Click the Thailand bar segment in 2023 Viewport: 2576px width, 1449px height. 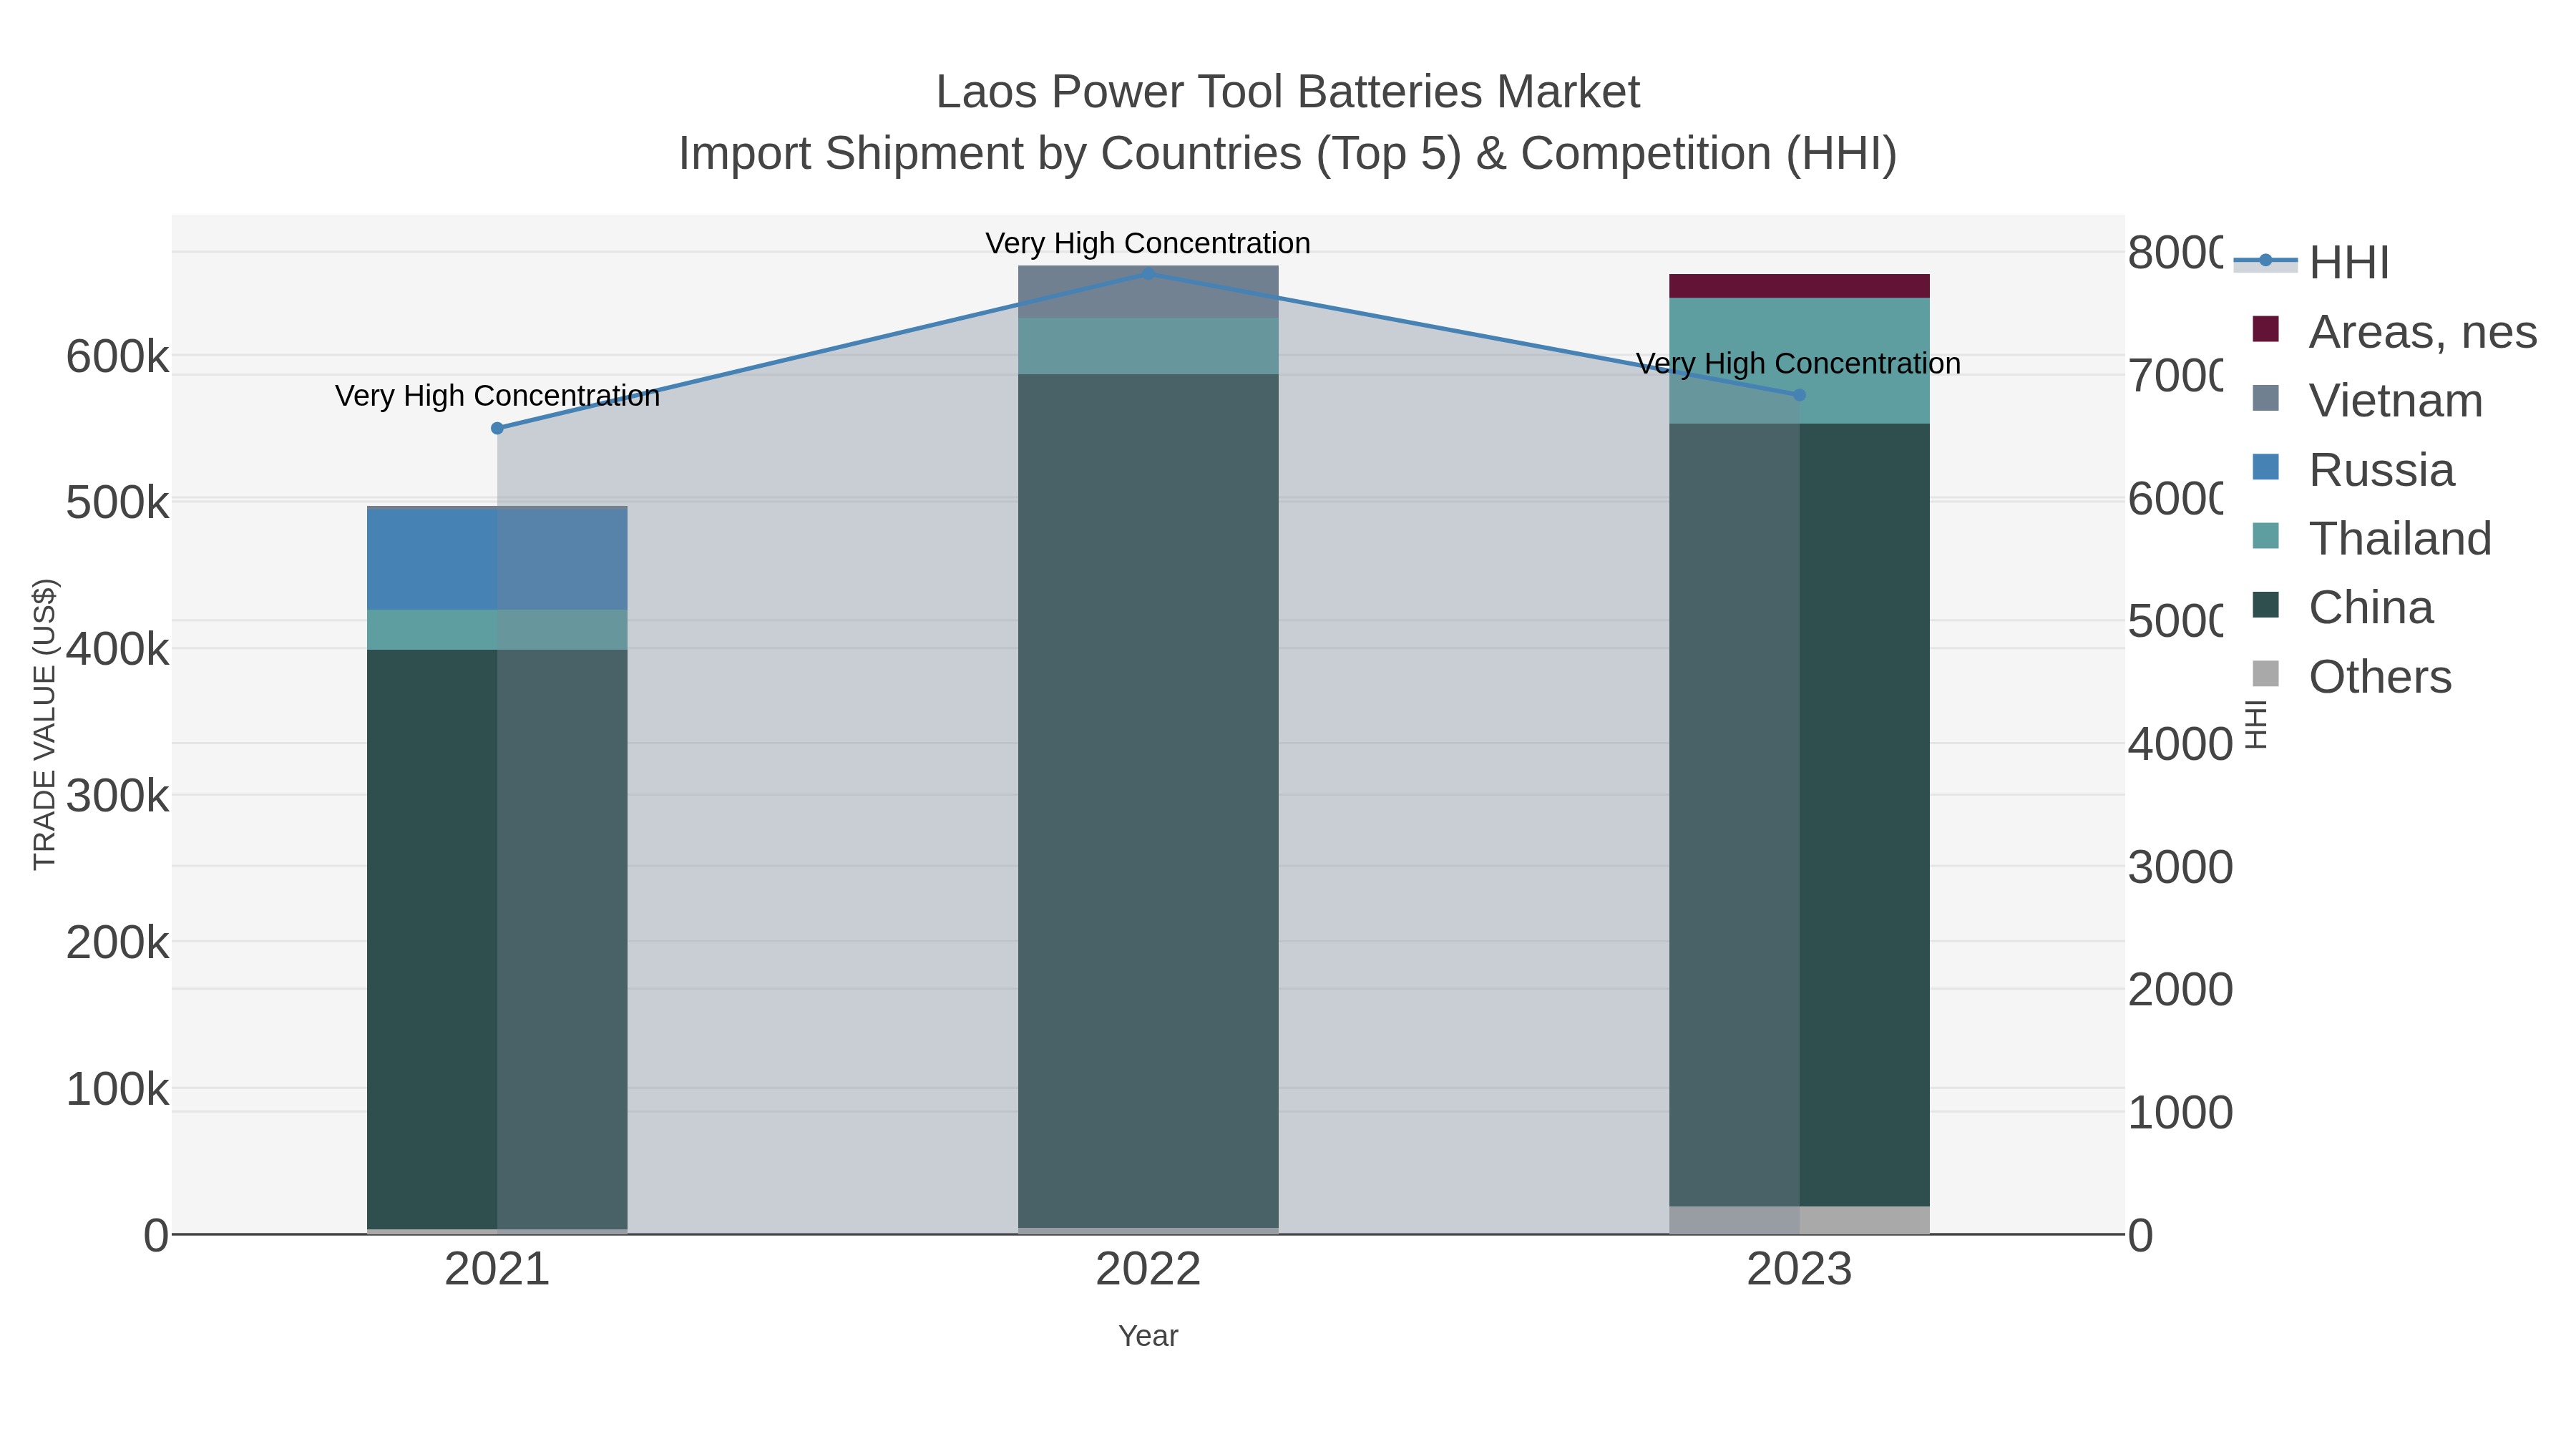1799,361
